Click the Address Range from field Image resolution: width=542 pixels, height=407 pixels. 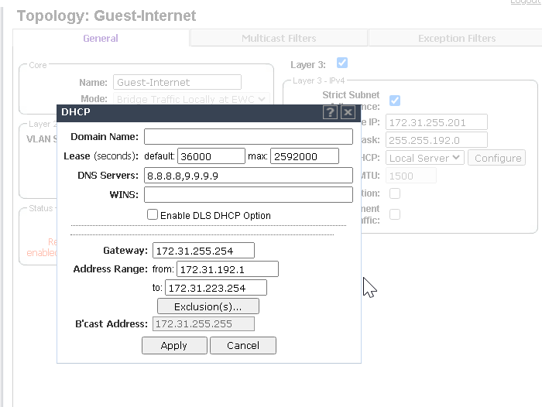(228, 269)
